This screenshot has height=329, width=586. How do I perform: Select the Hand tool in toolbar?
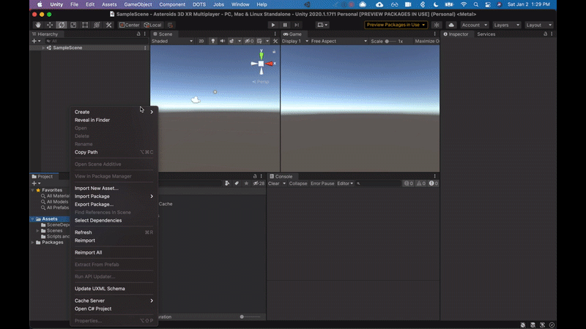coord(38,25)
